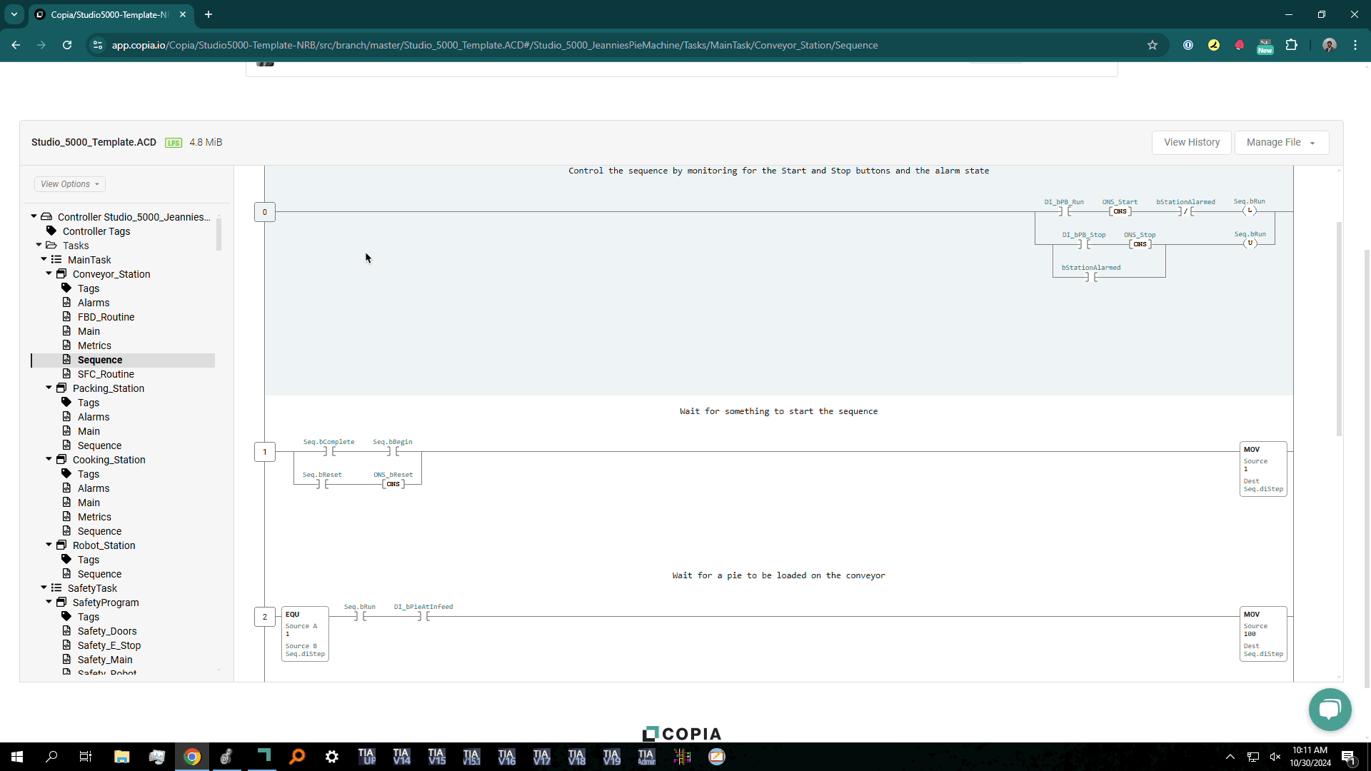Collapse the Packing_Station tree node
Viewport: 1371px width, 771px height.
49,388
